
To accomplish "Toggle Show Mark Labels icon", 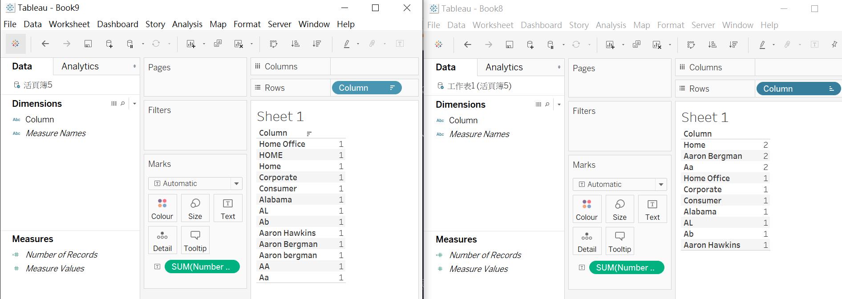I will (400, 44).
